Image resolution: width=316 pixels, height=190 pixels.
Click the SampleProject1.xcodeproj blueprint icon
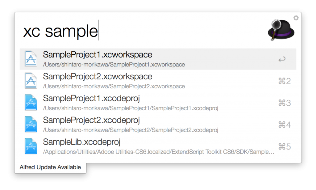[31, 102]
